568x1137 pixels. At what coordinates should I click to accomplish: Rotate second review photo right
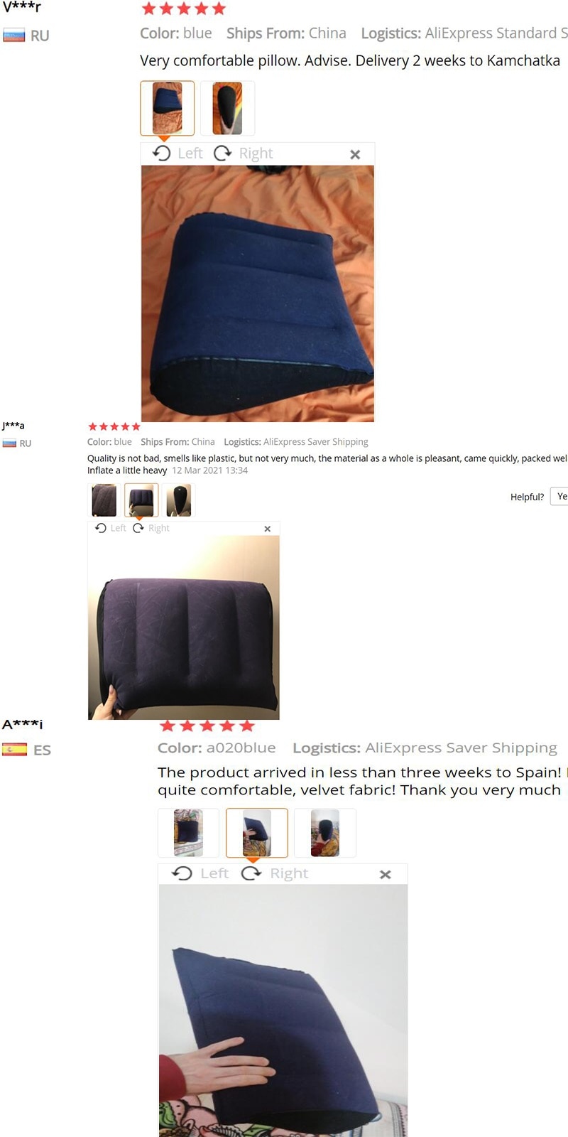[151, 528]
